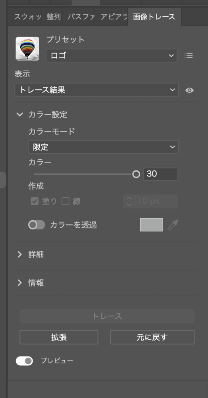208x398 pixels.
Task: Switch to the 整列 tab
Action: click(52, 17)
